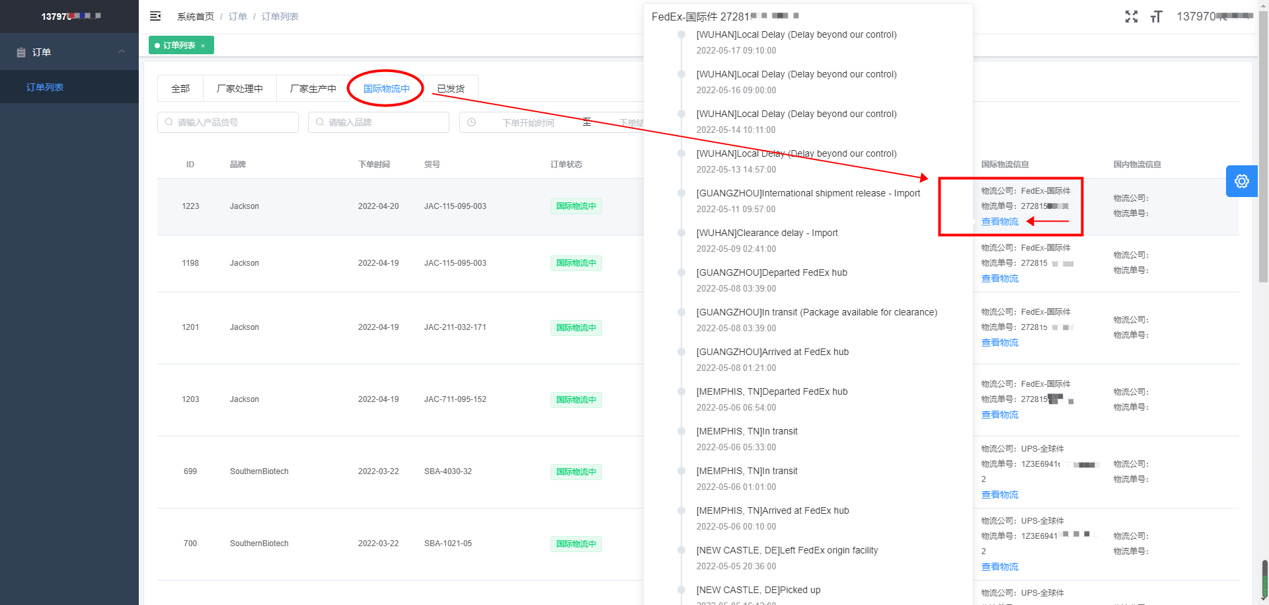This screenshot has height=605, width=1269.
Task: Open the 厂家生产中 tab
Action: click(313, 89)
